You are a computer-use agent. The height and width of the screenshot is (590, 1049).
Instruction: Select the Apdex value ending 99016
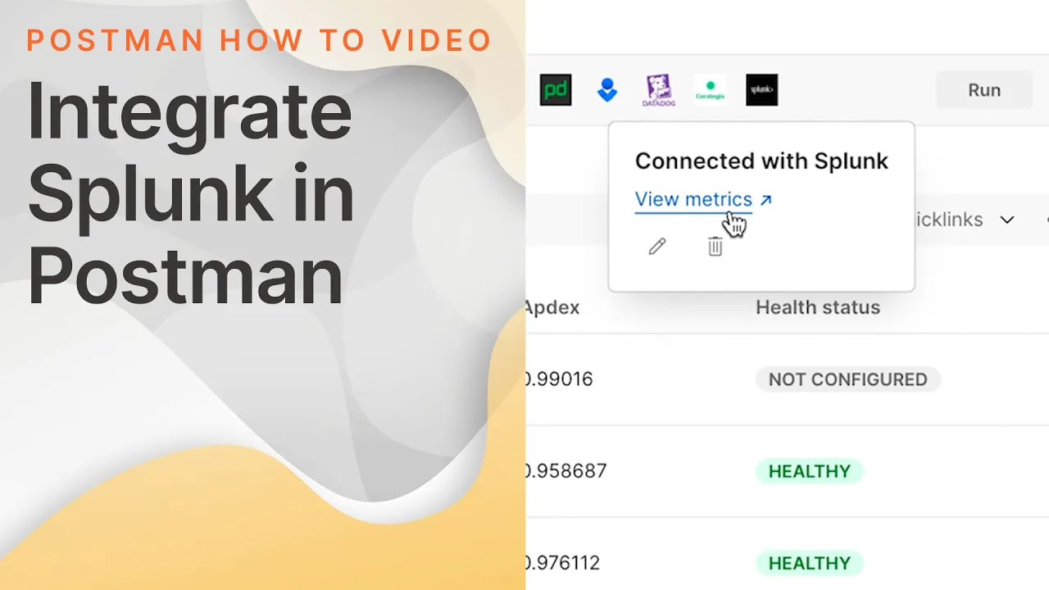point(559,379)
